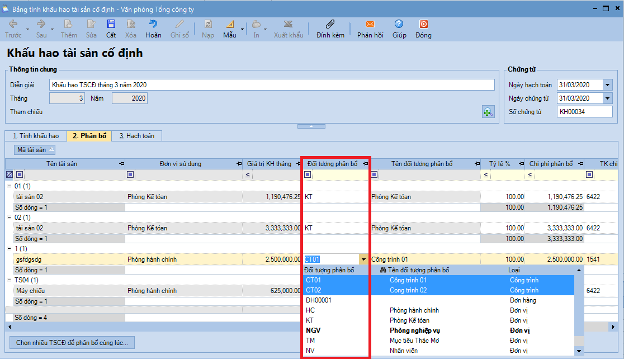Send feedback with Phản hồi icon
The image size is (624, 359).
click(370, 25)
